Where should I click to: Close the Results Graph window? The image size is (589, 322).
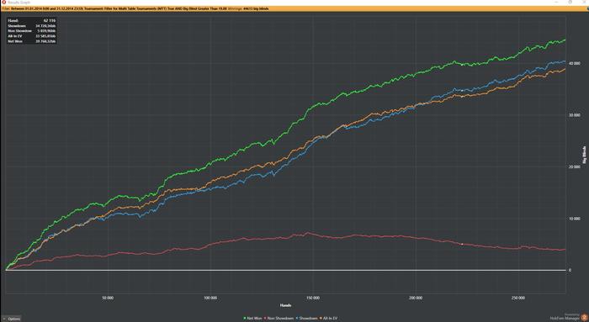[583, 3]
